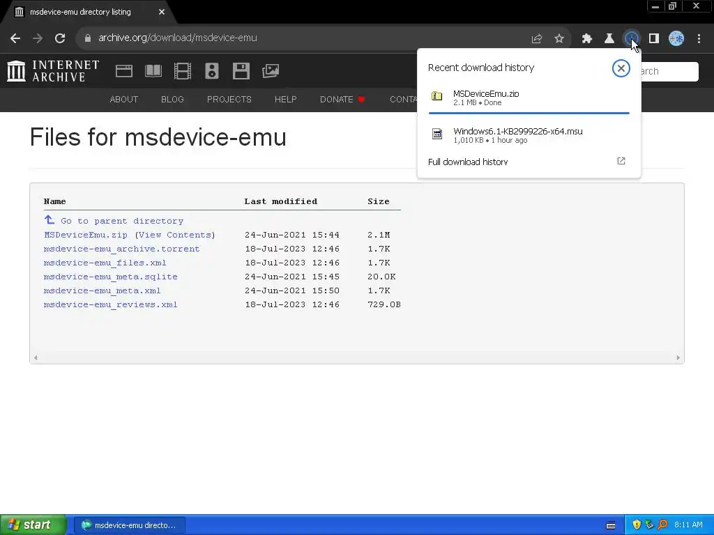Click the share page icon in address bar
Screen dimensions: 714x535
coord(537,39)
